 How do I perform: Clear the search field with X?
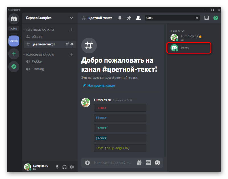pos(197,18)
